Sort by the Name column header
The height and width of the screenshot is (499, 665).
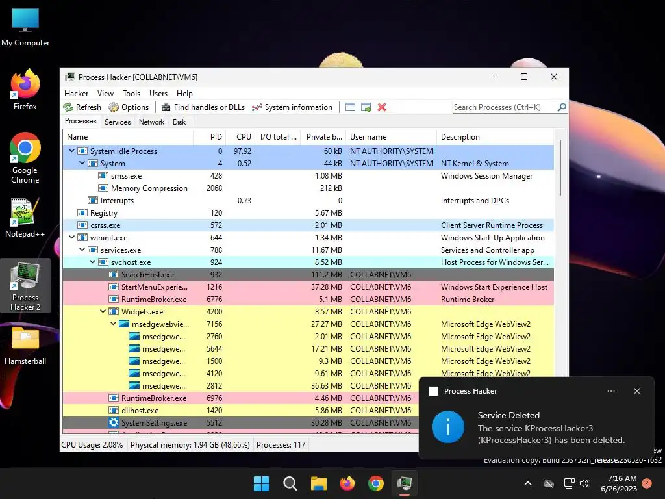pos(128,137)
